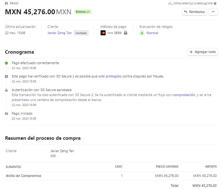
Task: Click the 'Anillo de Compromiso' item row
Action: click(111, 176)
